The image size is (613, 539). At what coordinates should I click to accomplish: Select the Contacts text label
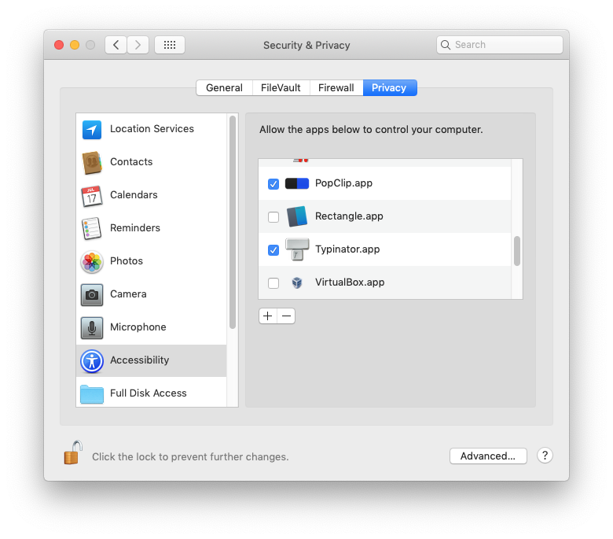(131, 161)
